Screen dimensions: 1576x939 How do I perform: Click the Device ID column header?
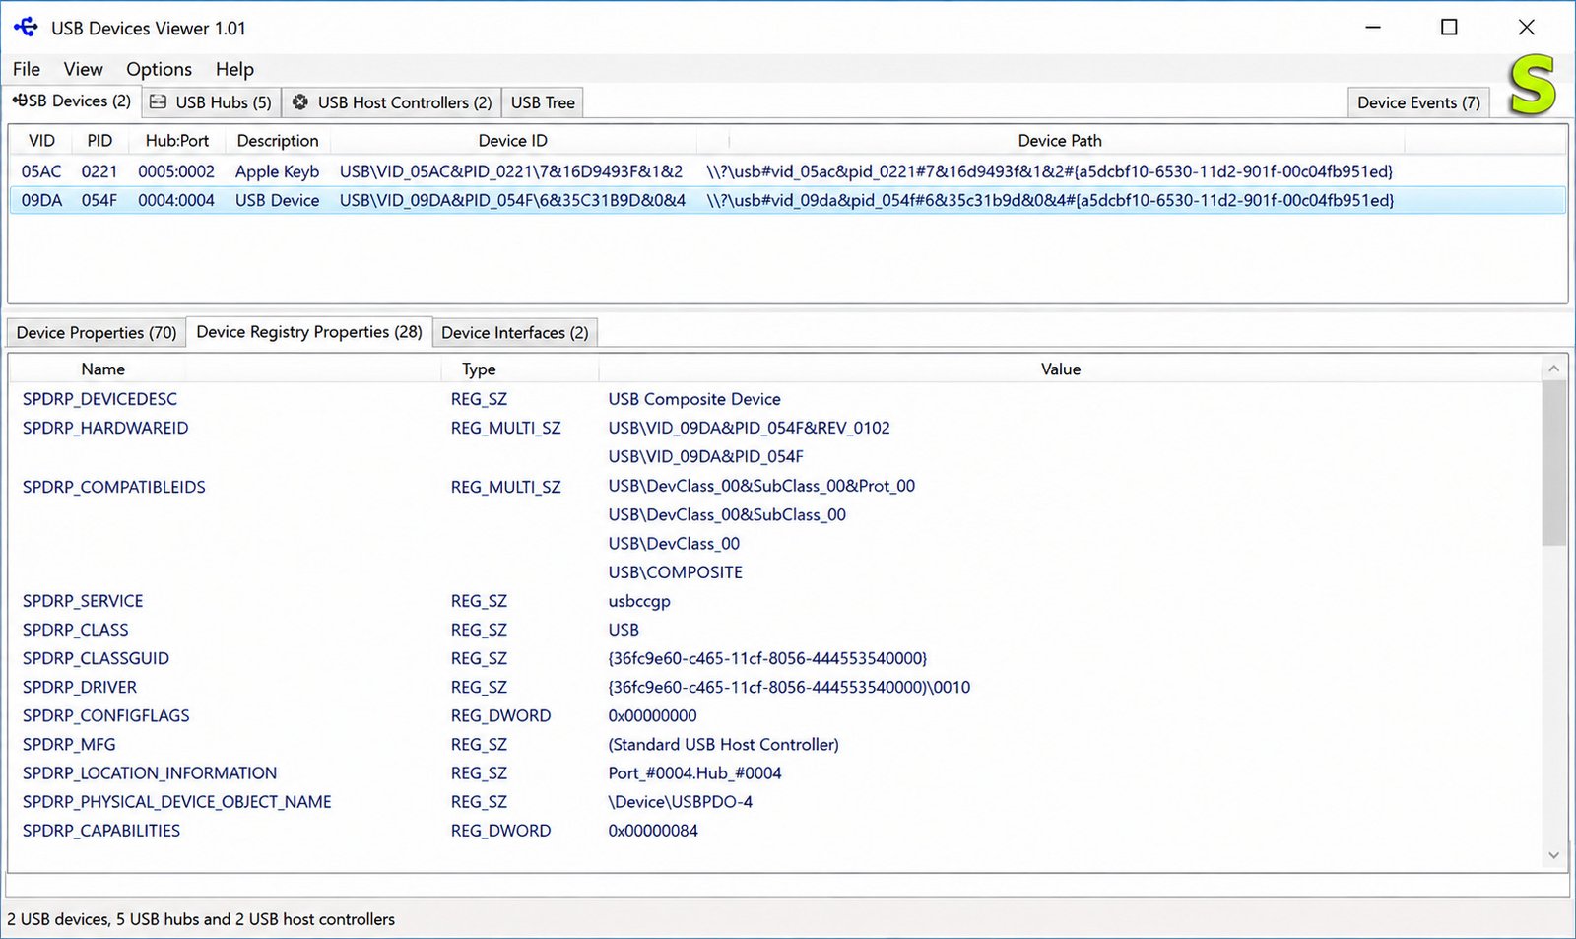(513, 141)
